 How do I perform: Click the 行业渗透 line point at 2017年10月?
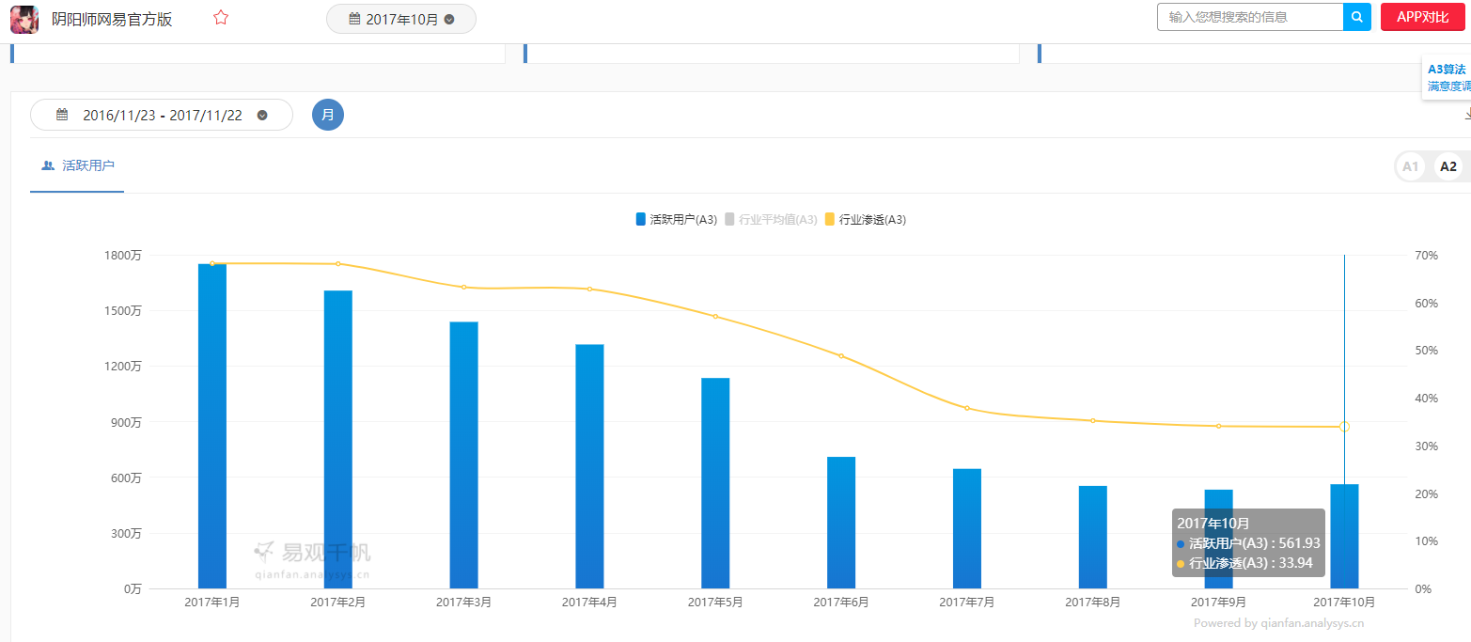point(1344,427)
